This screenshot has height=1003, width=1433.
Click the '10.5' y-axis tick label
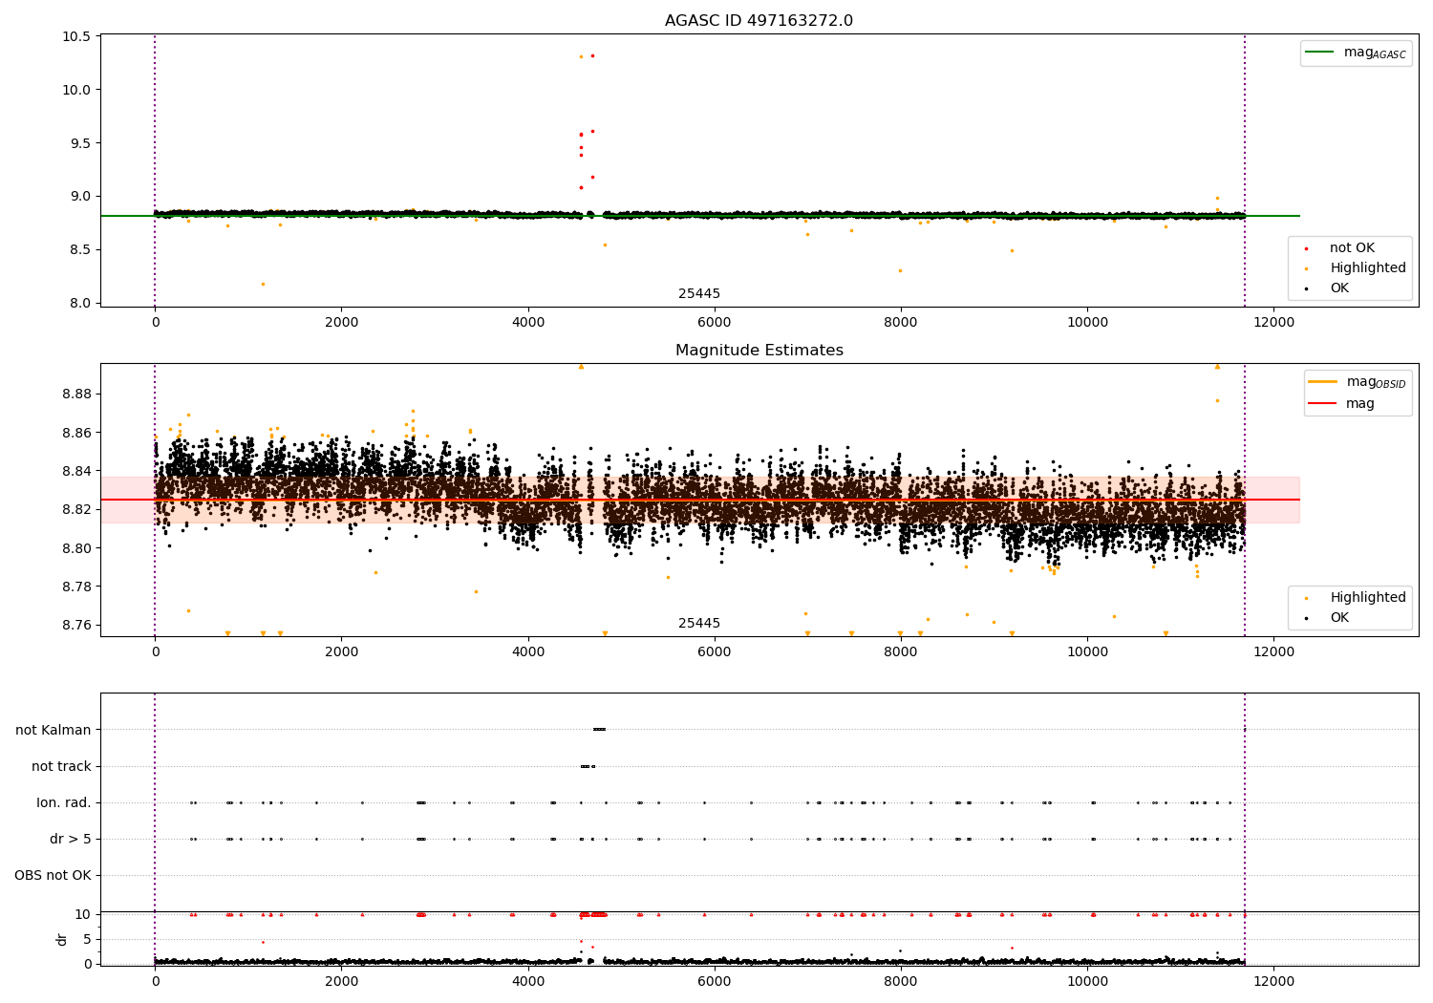[x=75, y=37]
